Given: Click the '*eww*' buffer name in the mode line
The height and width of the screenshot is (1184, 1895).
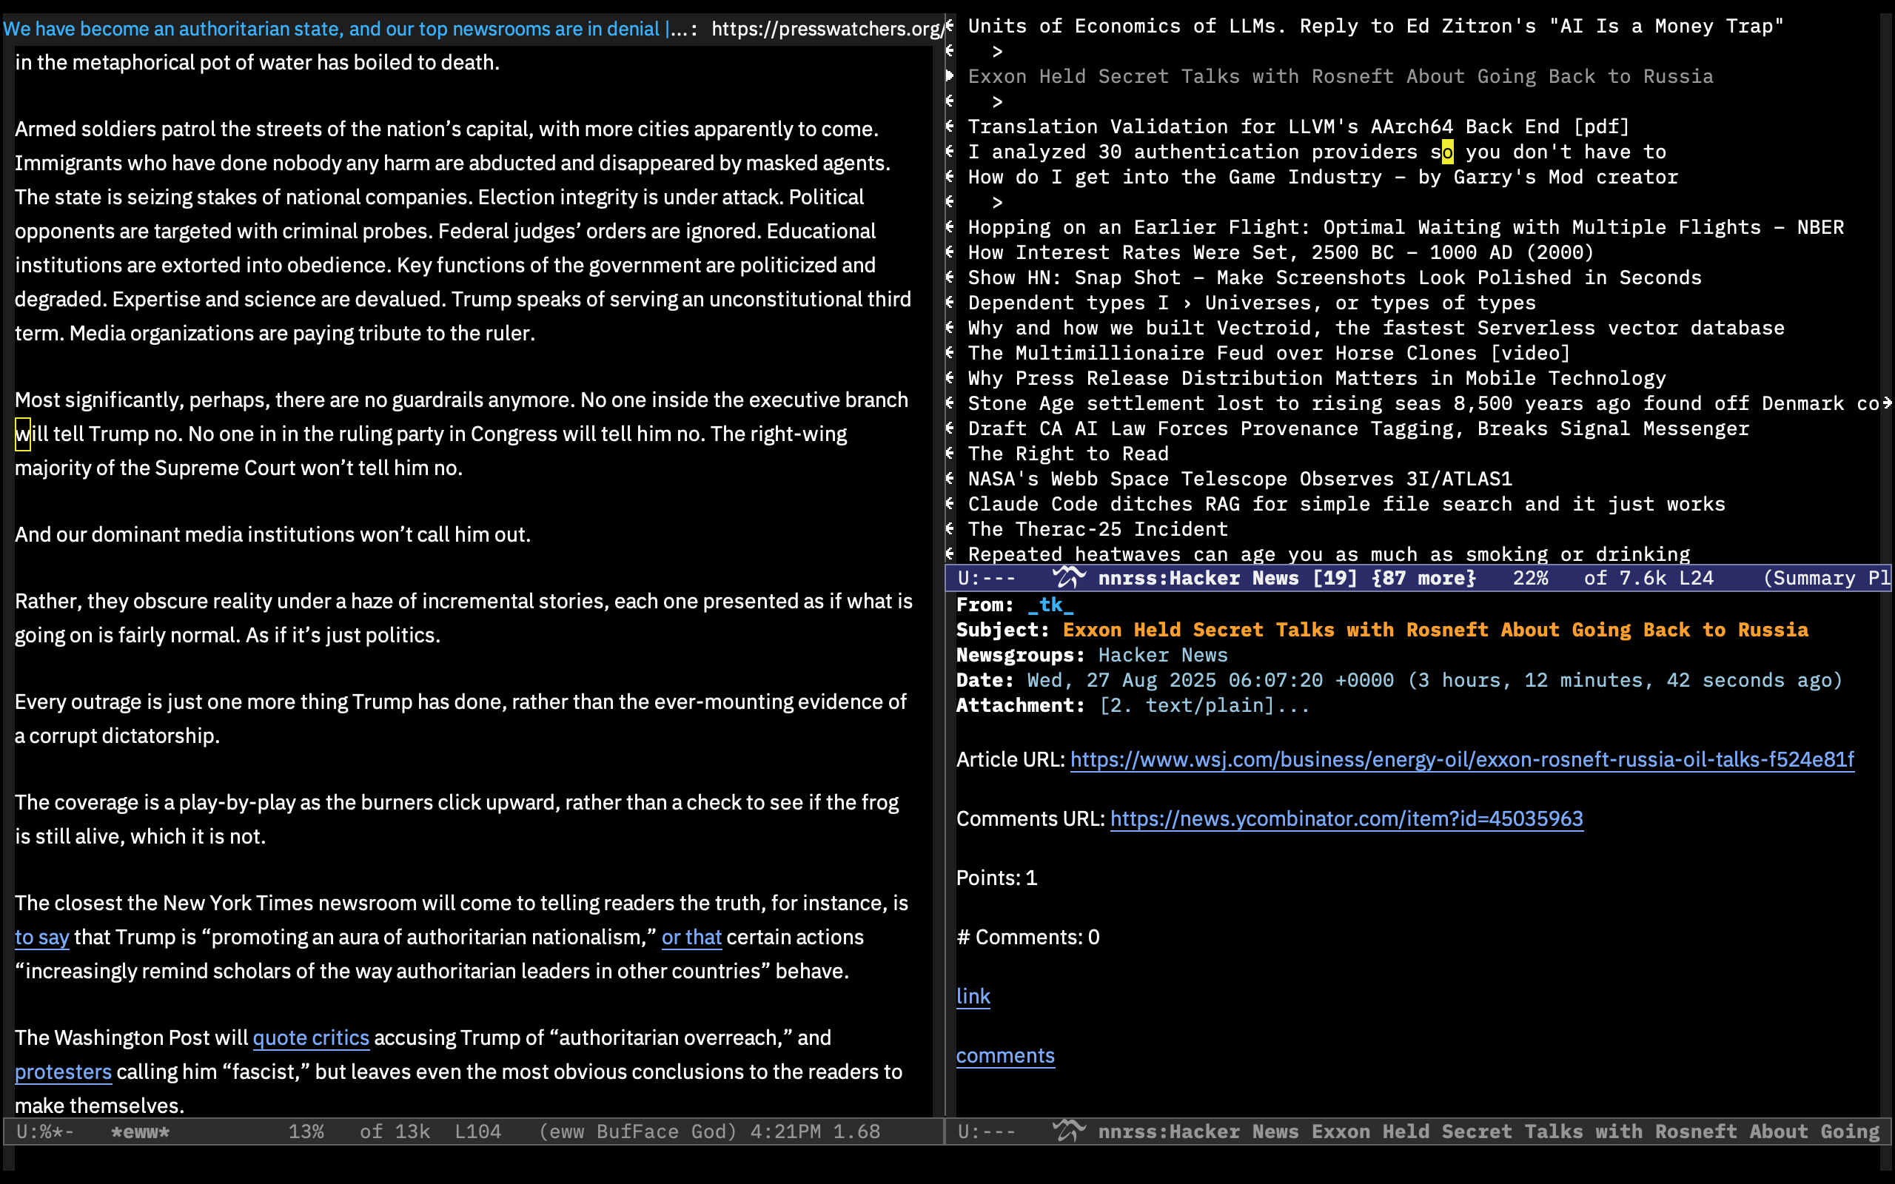Looking at the screenshot, I should coord(140,1131).
